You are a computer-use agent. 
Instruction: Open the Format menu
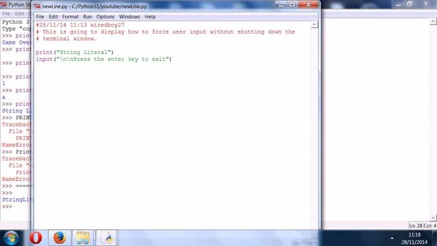click(x=70, y=16)
